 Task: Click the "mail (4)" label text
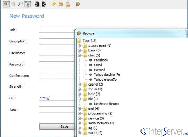pyautogui.click(x=94, y=108)
